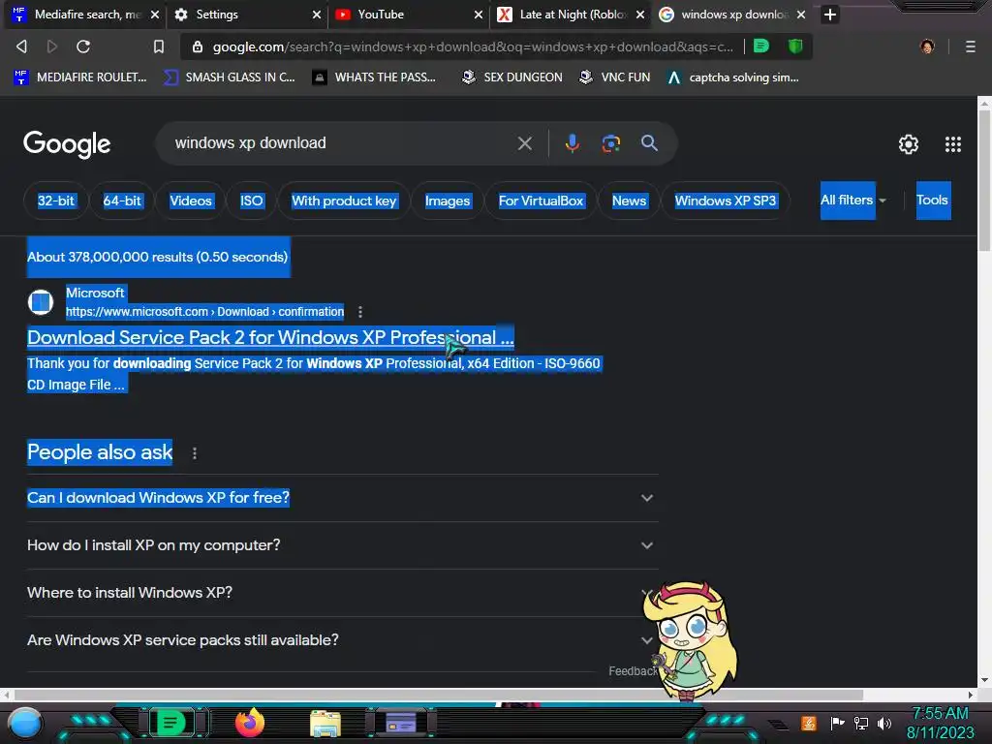Viewport: 992px width, 744px height.
Task: Open the purple window taskbar button
Action: [x=401, y=723]
